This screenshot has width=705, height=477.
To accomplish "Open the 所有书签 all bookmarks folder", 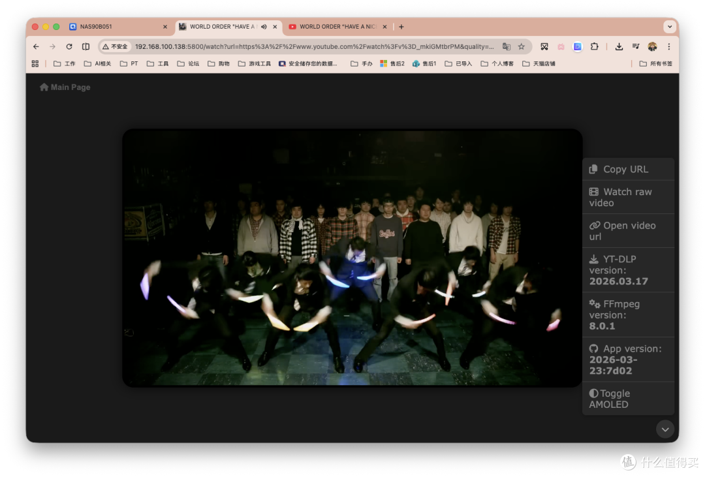I will [x=656, y=63].
